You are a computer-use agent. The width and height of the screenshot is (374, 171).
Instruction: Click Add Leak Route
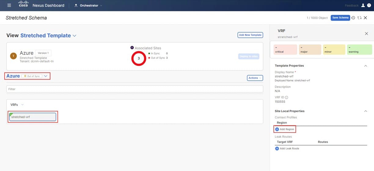(287, 148)
